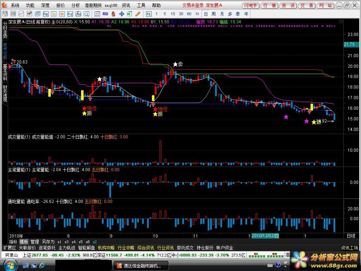
Task: Open the 系统 menu
Action: [x=15, y=5]
